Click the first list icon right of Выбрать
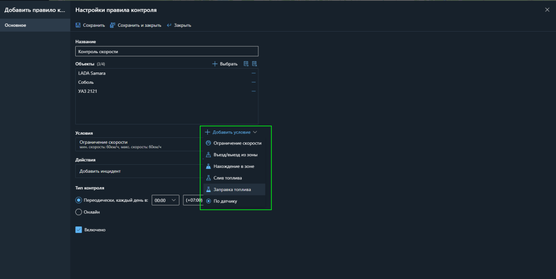The height and width of the screenshot is (279, 556). [246, 64]
